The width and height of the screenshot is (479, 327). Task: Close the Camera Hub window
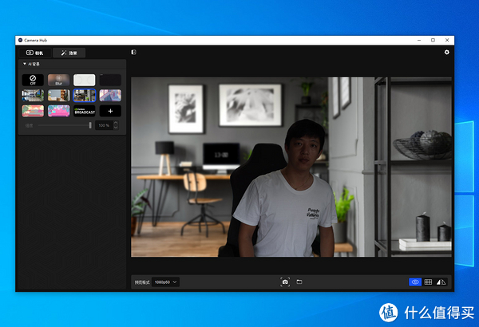coord(447,40)
